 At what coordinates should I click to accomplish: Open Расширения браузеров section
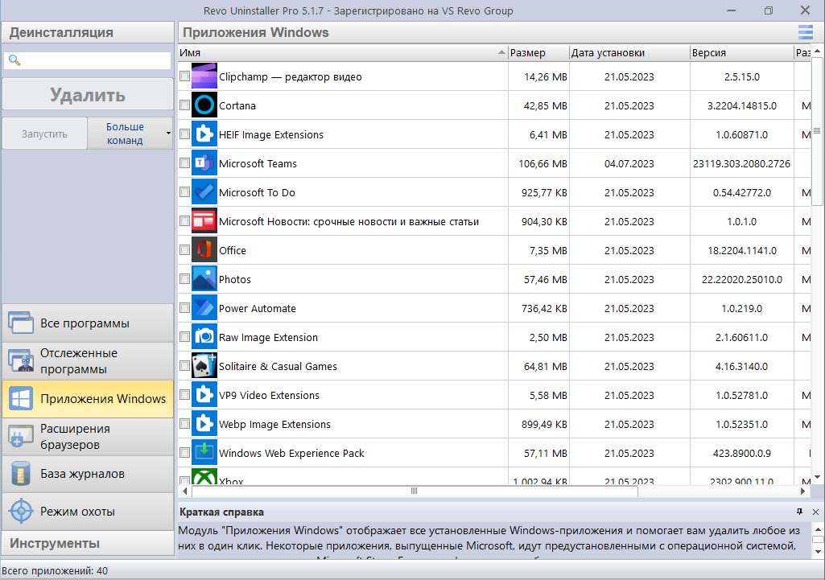88,437
